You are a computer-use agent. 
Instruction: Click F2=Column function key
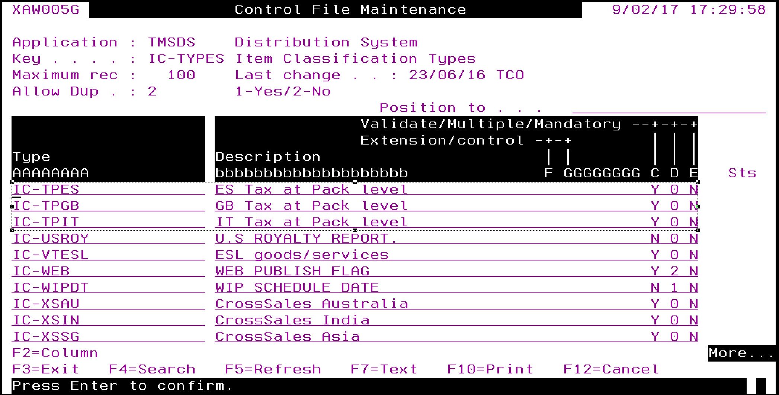[55, 353]
